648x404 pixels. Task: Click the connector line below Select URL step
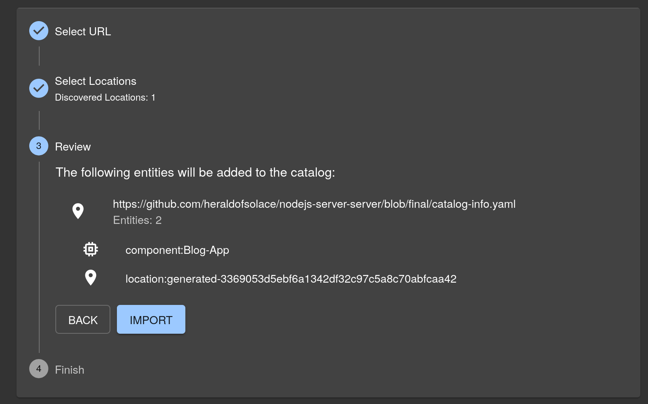39,56
